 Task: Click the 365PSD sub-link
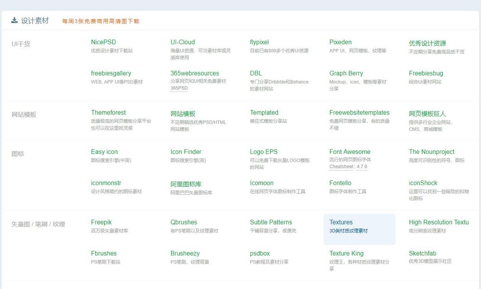coord(179,88)
